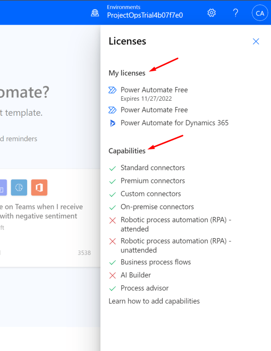Screen dimensions: 271x351
Task: Click the red X beside AI Builder
Action: point(112,275)
